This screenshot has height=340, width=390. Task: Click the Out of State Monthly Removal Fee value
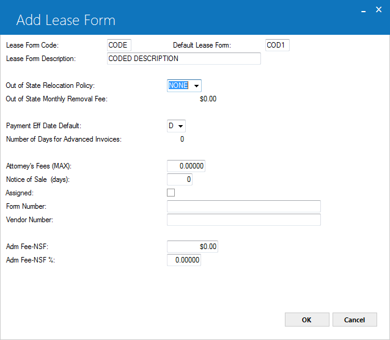(208, 99)
